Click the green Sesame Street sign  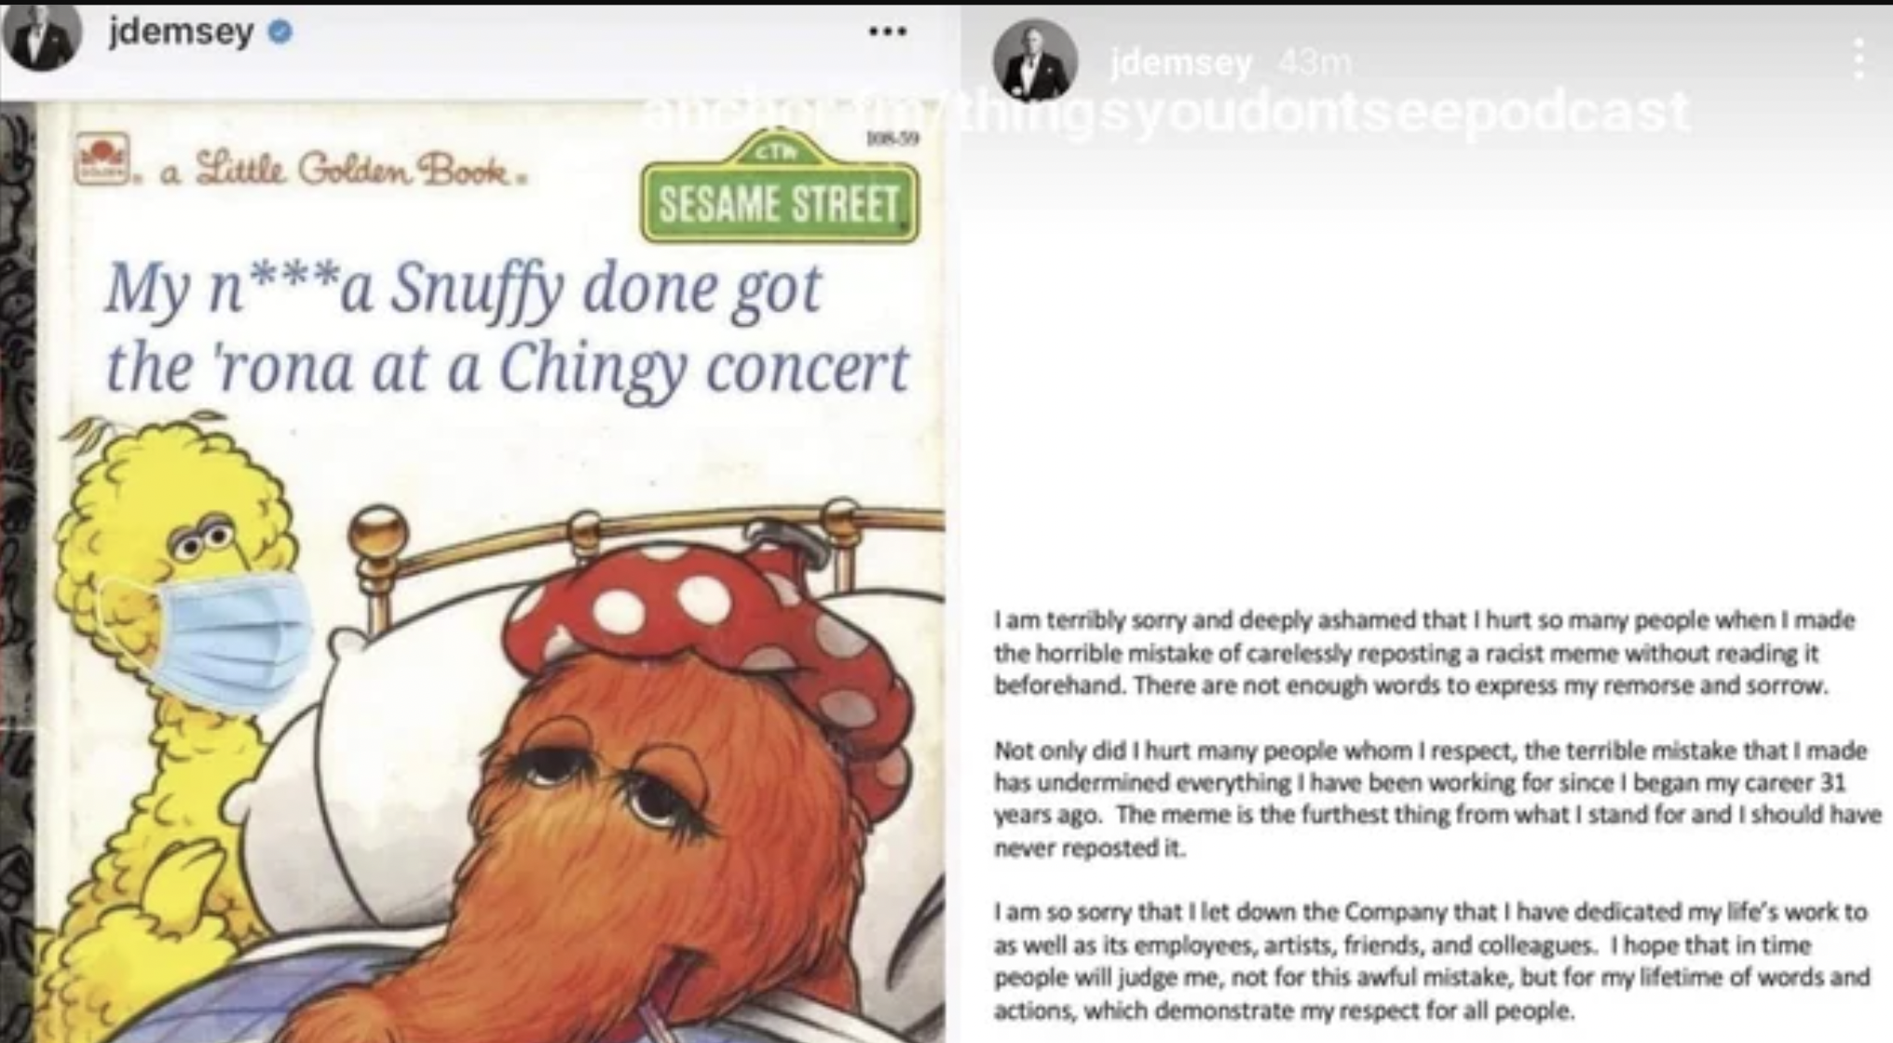point(780,188)
